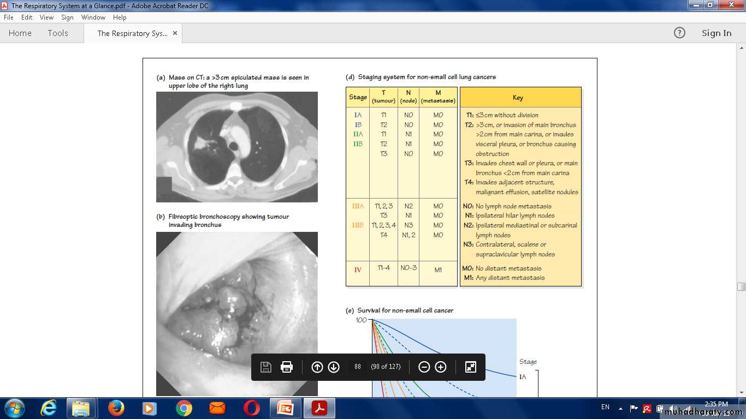Click the Sign In link
This screenshot has width=746, height=419.
(x=716, y=33)
